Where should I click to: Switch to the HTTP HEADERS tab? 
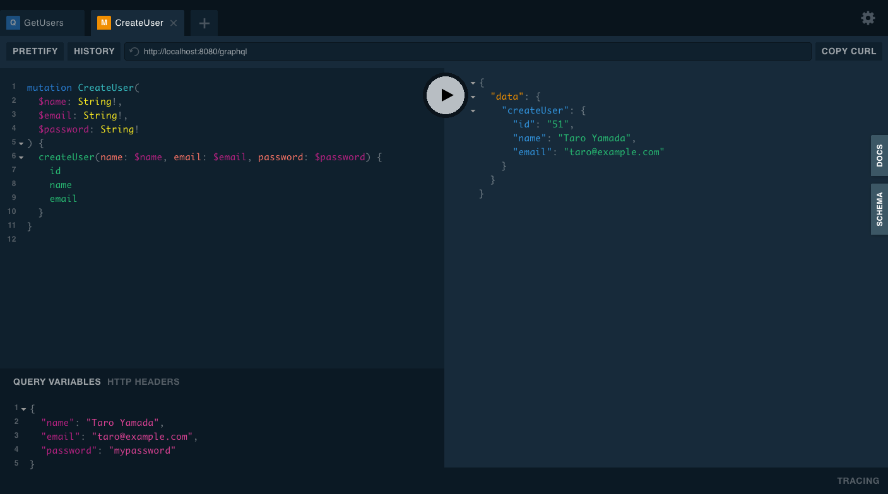[x=143, y=382]
